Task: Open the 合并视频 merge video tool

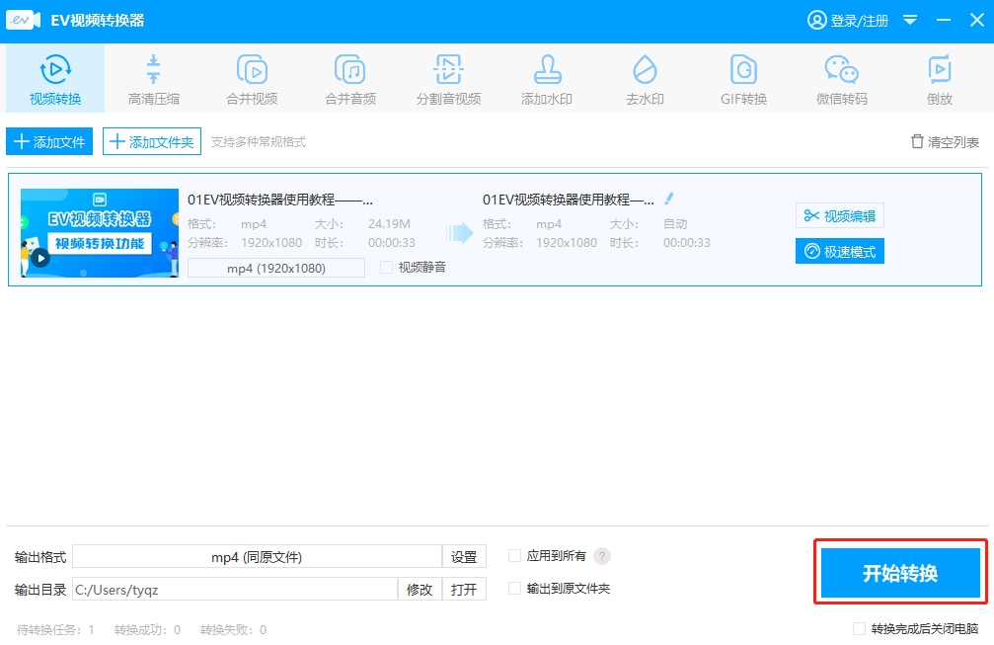Action: [252, 77]
